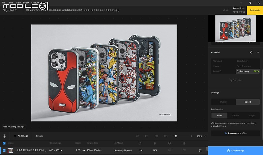263x155 pixels.
Task: Click the 1 image count label
Action: (39, 136)
